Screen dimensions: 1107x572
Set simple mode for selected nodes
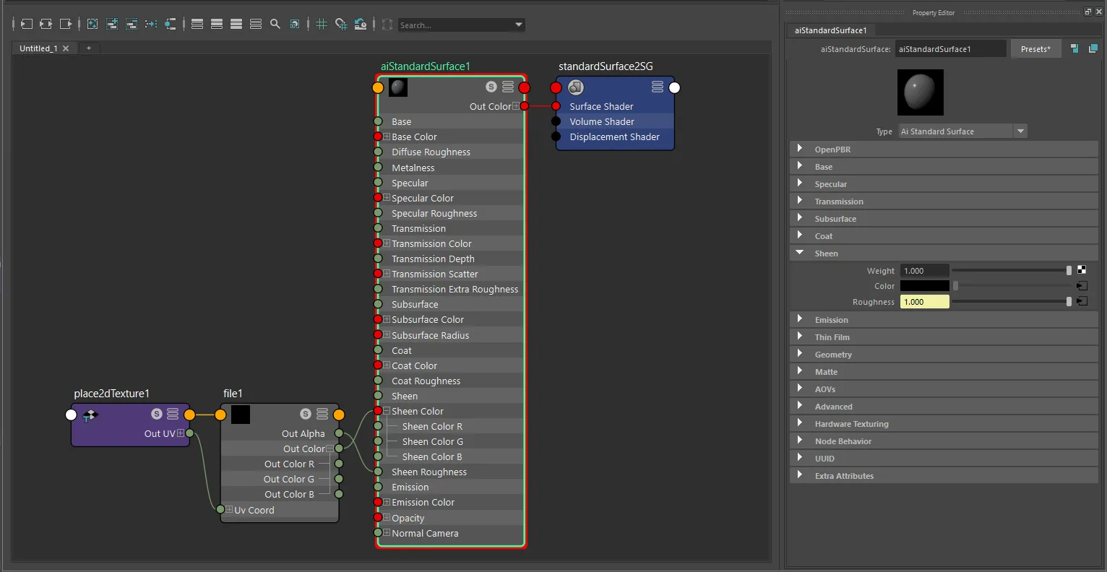coord(197,24)
